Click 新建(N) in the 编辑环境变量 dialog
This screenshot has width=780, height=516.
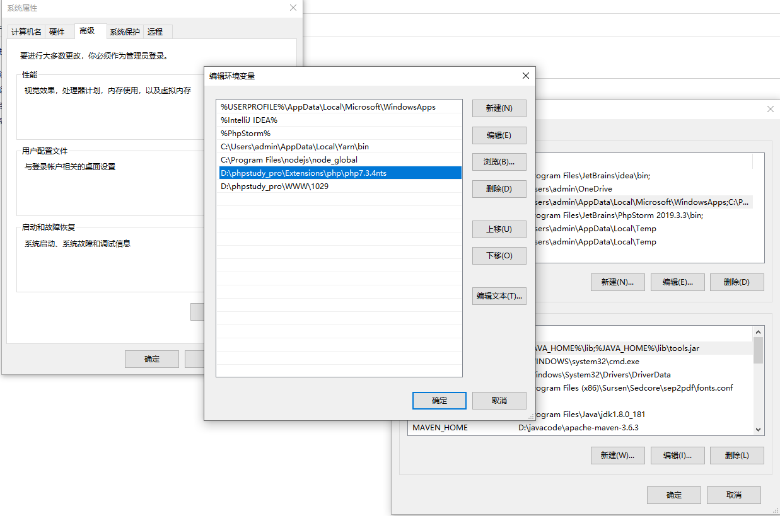499,108
